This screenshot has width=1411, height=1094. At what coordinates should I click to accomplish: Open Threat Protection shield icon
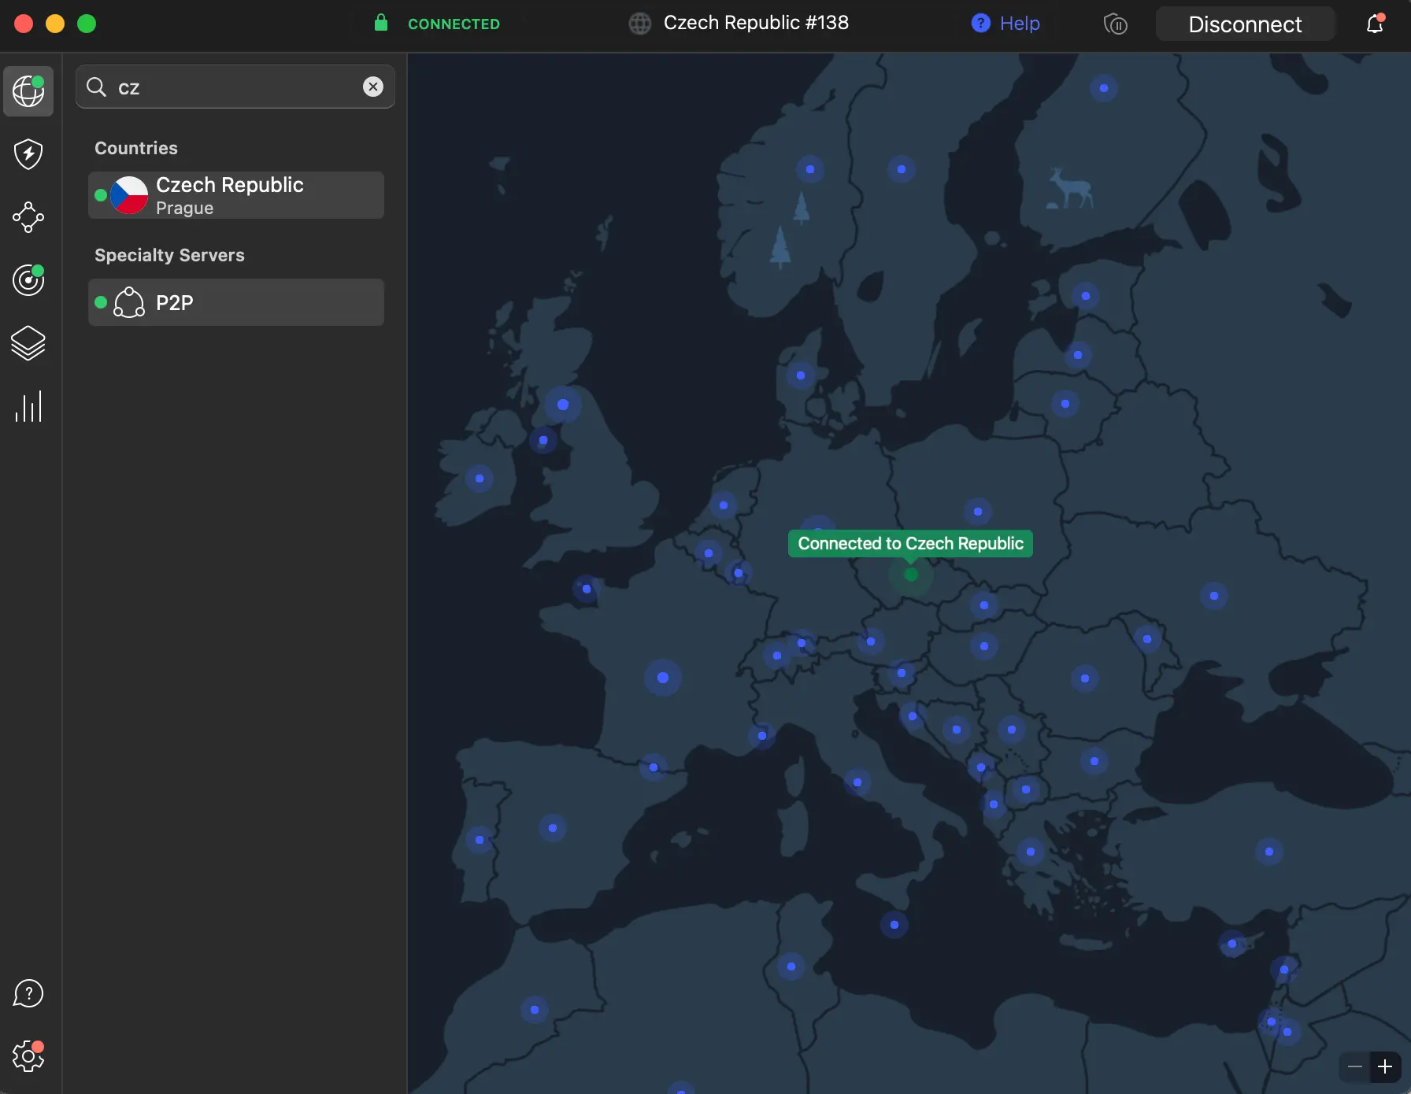tap(28, 154)
